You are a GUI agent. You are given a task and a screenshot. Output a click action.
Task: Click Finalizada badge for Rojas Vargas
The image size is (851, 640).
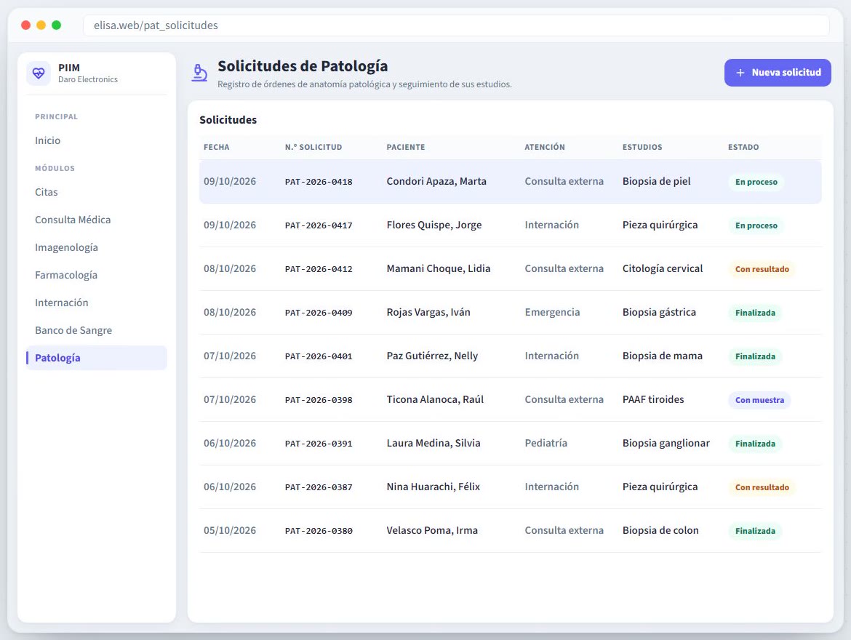pyautogui.click(x=755, y=313)
